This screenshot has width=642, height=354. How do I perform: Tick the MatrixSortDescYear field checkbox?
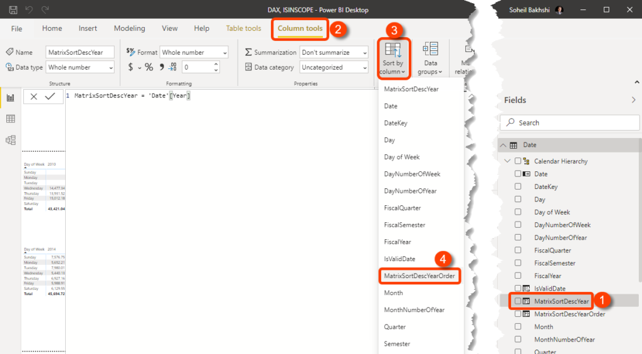pyautogui.click(x=518, y=301)
